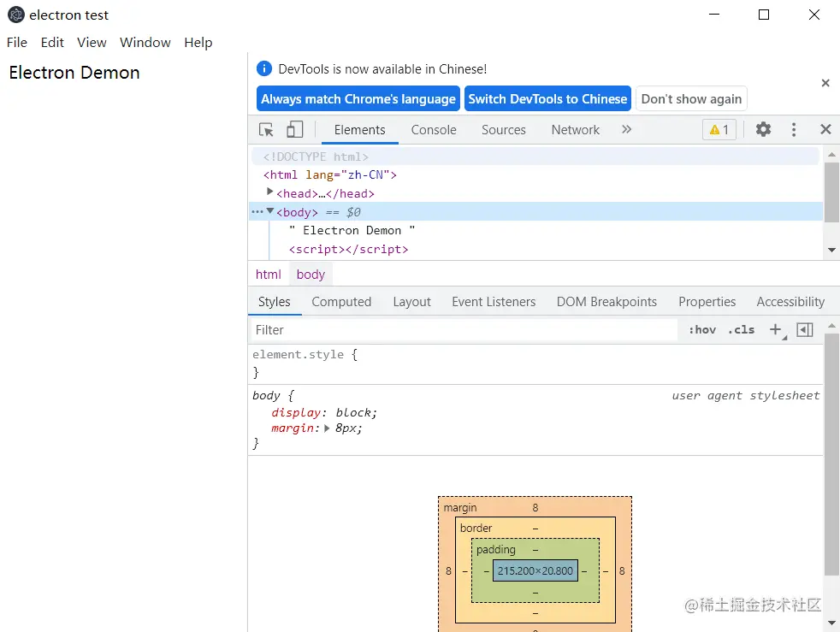Click the box model content size 215.200×20.800

pos(535,570)
